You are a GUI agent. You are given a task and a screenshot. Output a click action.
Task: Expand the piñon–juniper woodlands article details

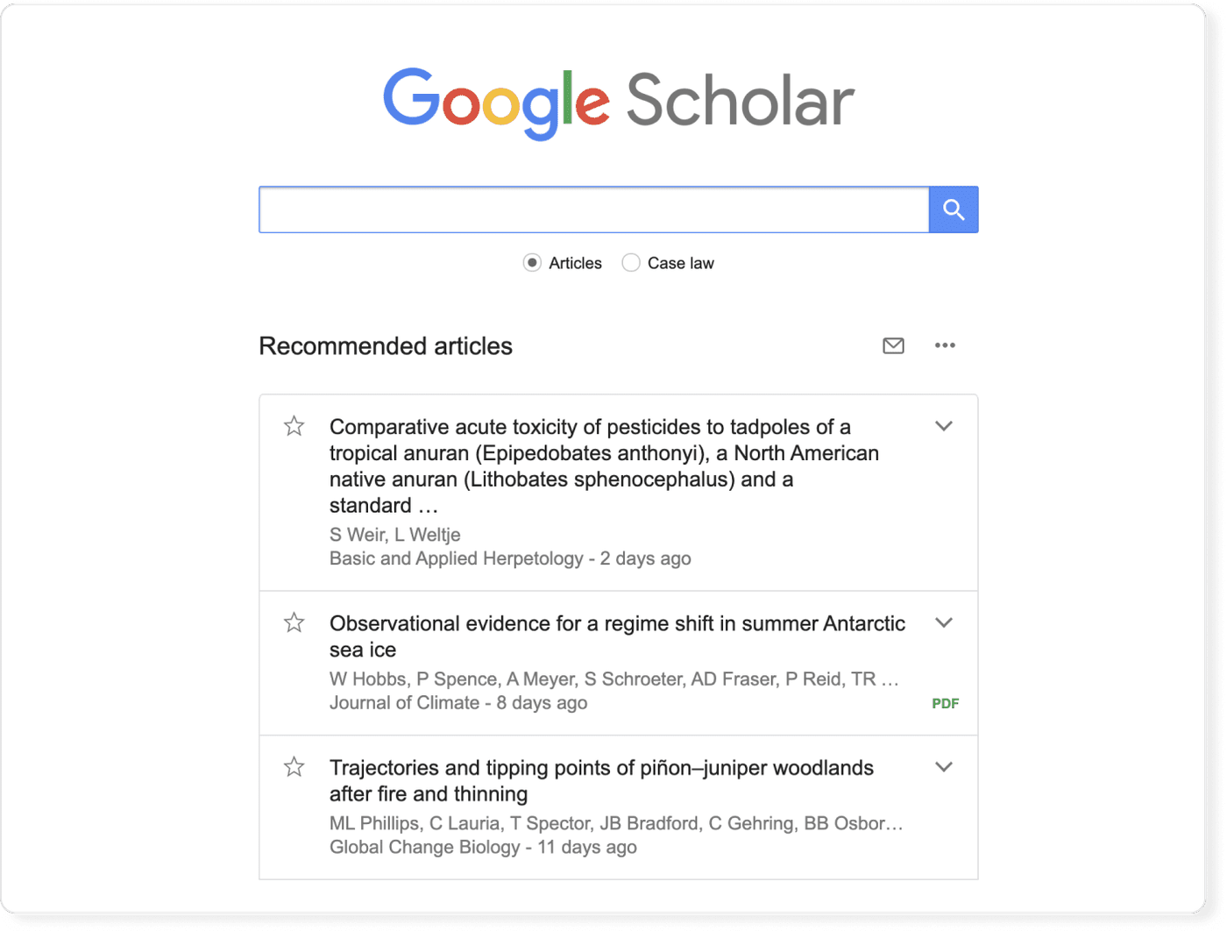tap(945, 767)
